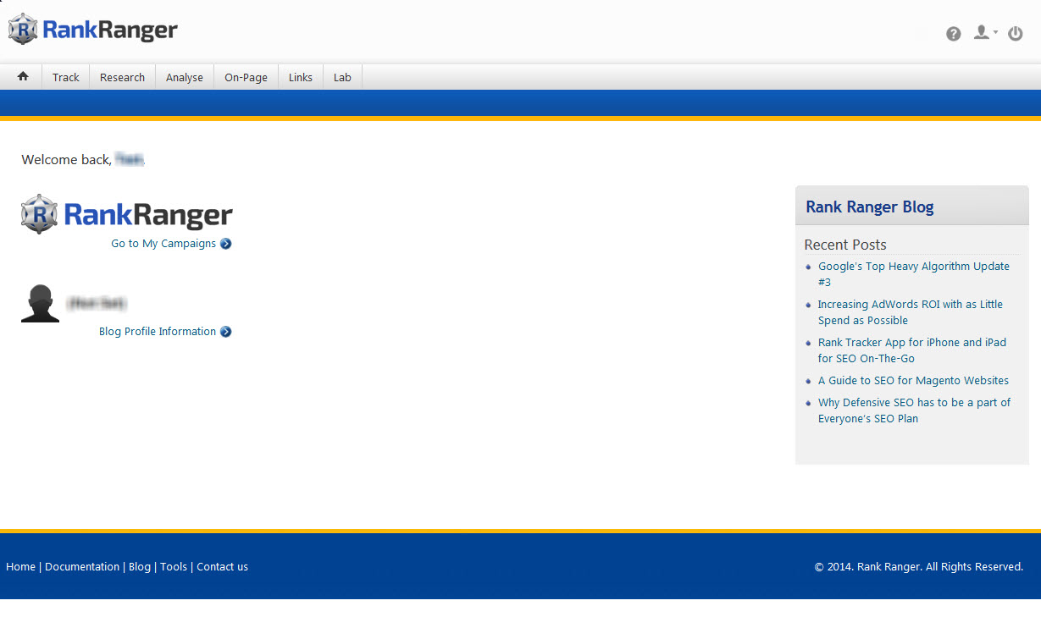
Task: Open the On-Page menu
Action: (246, 77)
